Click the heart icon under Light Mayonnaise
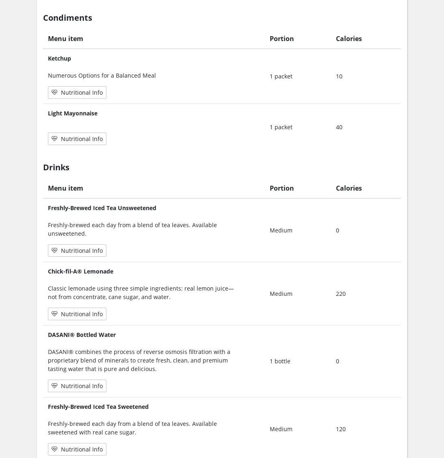The width and height of the screenshot is (444, 458). point(54,139)
